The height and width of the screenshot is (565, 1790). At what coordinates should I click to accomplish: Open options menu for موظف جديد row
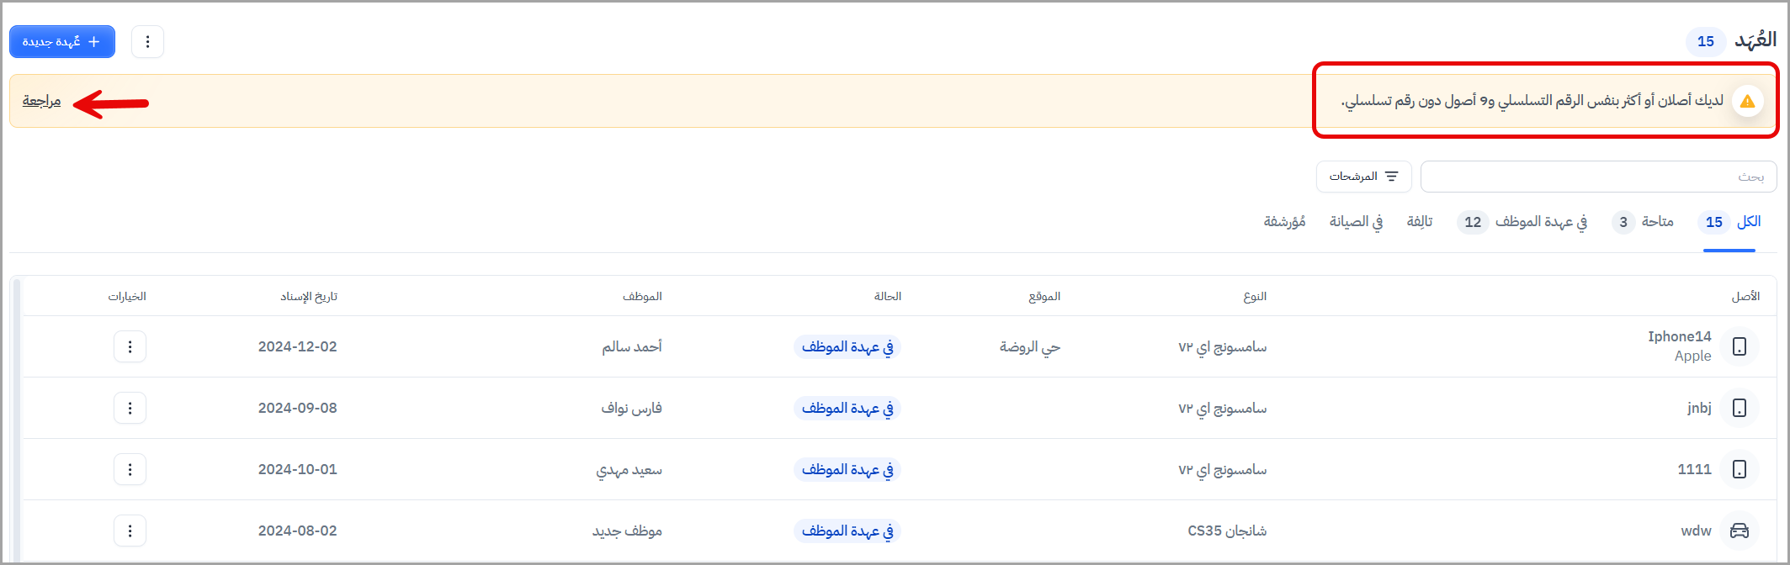point(130,531)
